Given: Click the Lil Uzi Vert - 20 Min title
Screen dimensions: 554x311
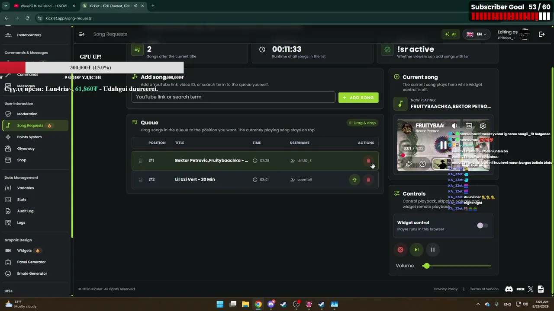Looking at the screenshot, I should pyautogui.click(x=195, y=179).
